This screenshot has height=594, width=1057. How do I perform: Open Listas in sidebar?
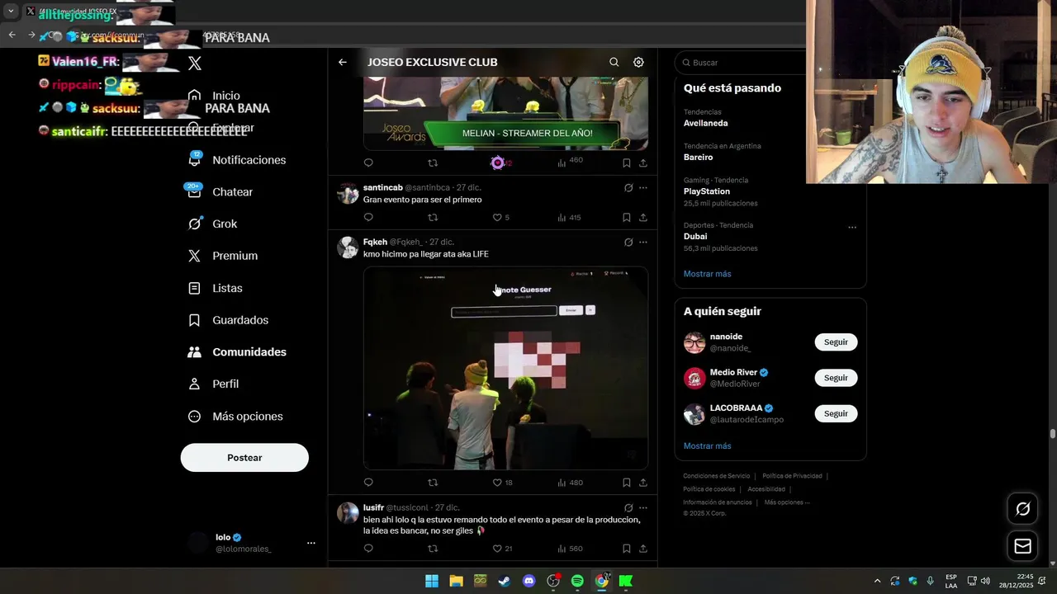[x=216, y=289]
